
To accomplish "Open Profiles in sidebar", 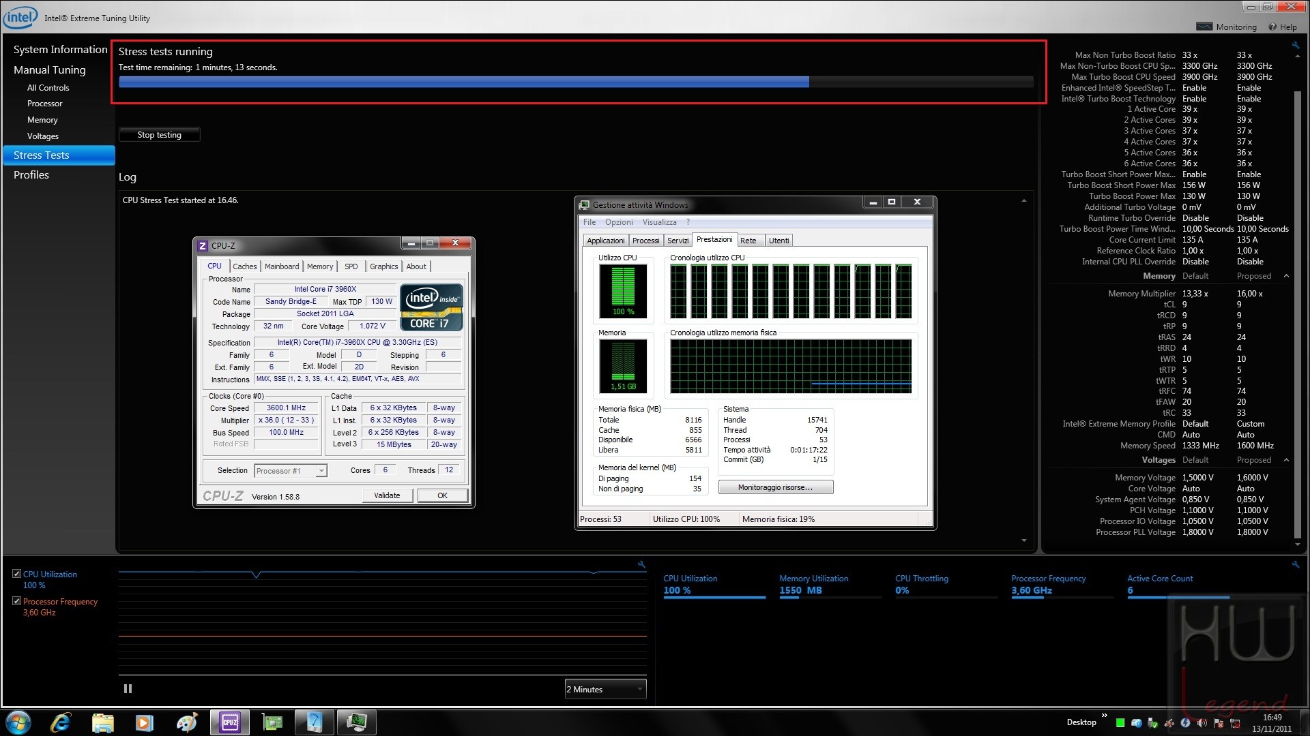I will click(x=31, y=175).
